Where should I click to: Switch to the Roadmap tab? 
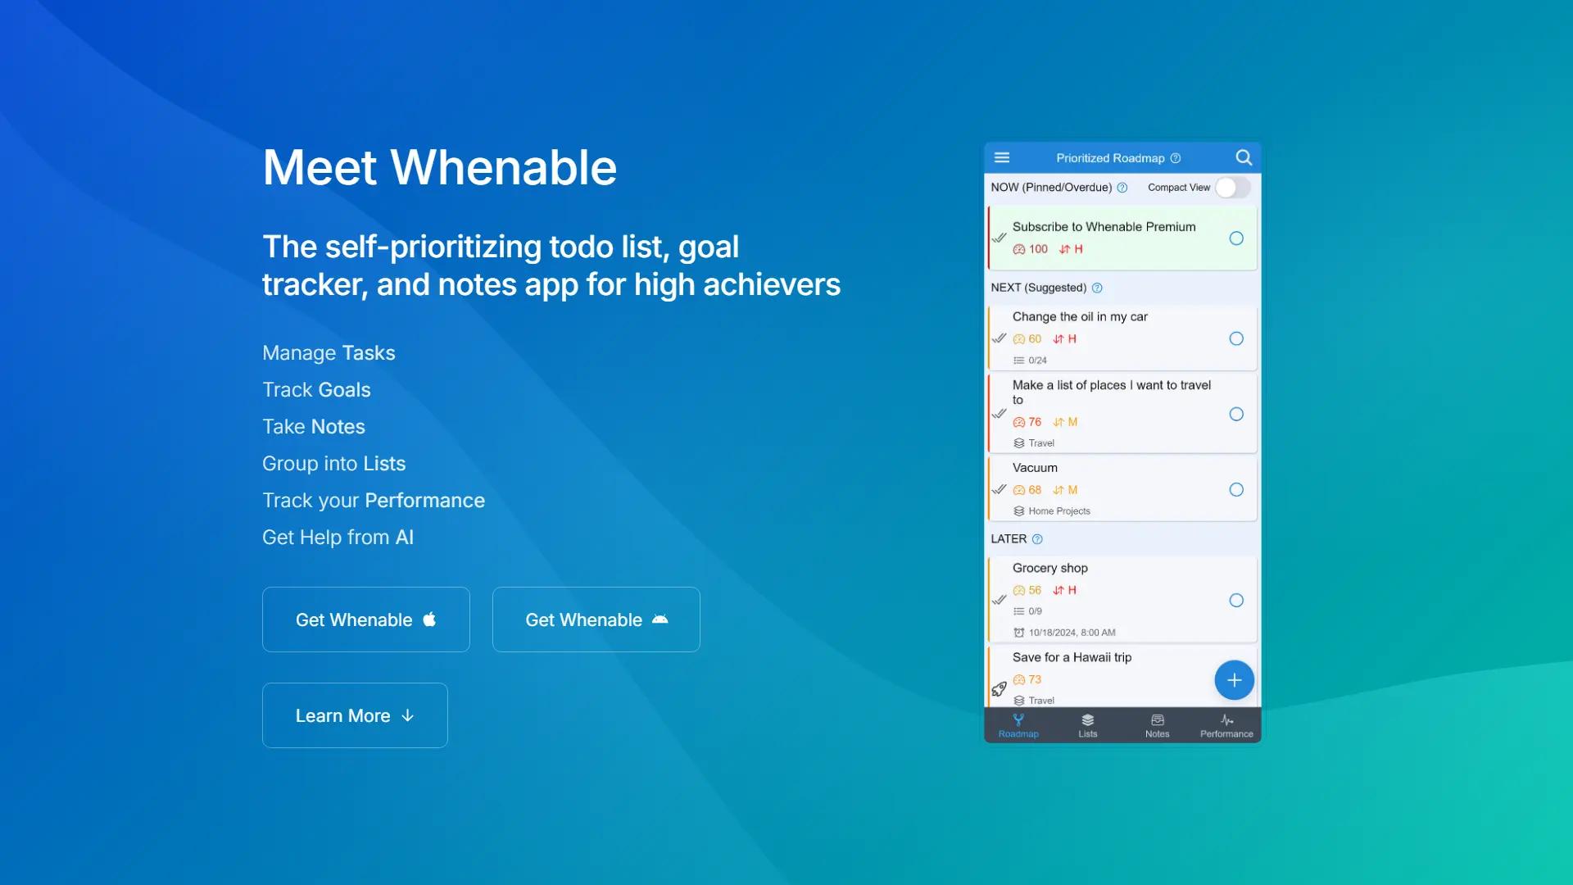1018,725
